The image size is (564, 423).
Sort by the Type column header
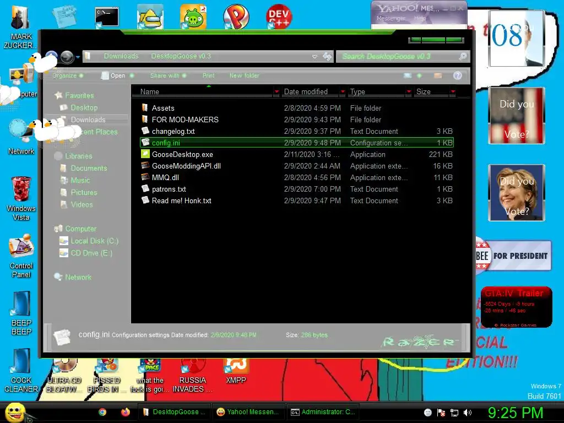[357, 92]
